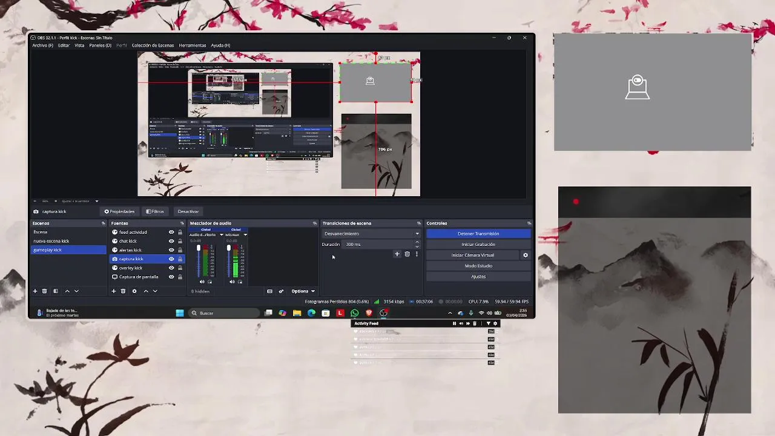This screenshot has height=436, width=775.
Task: Open the preview zoom dropdown below the canvas
Action: point(96,201)
